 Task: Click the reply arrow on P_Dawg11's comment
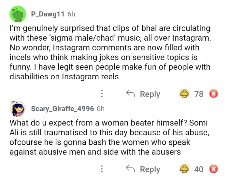point(131,94)
